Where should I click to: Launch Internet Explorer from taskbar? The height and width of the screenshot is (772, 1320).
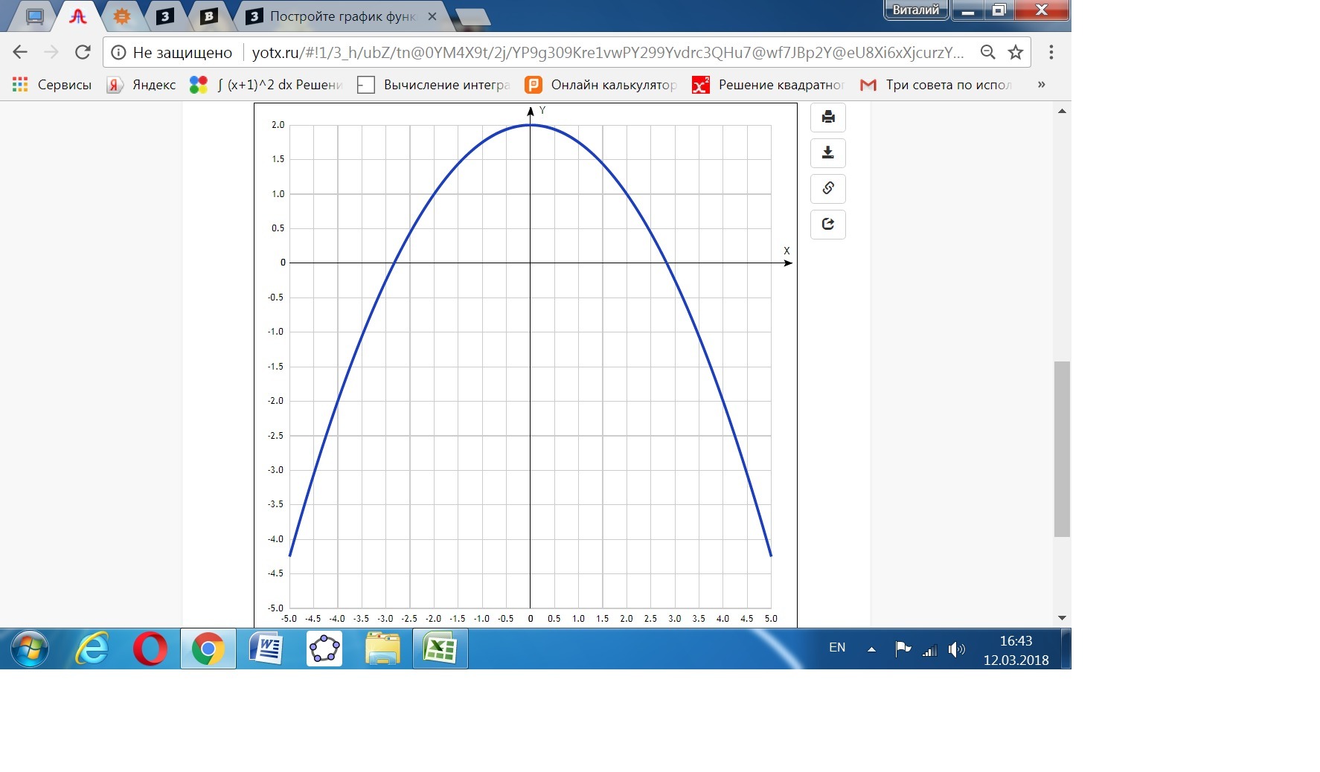[92, 649]
